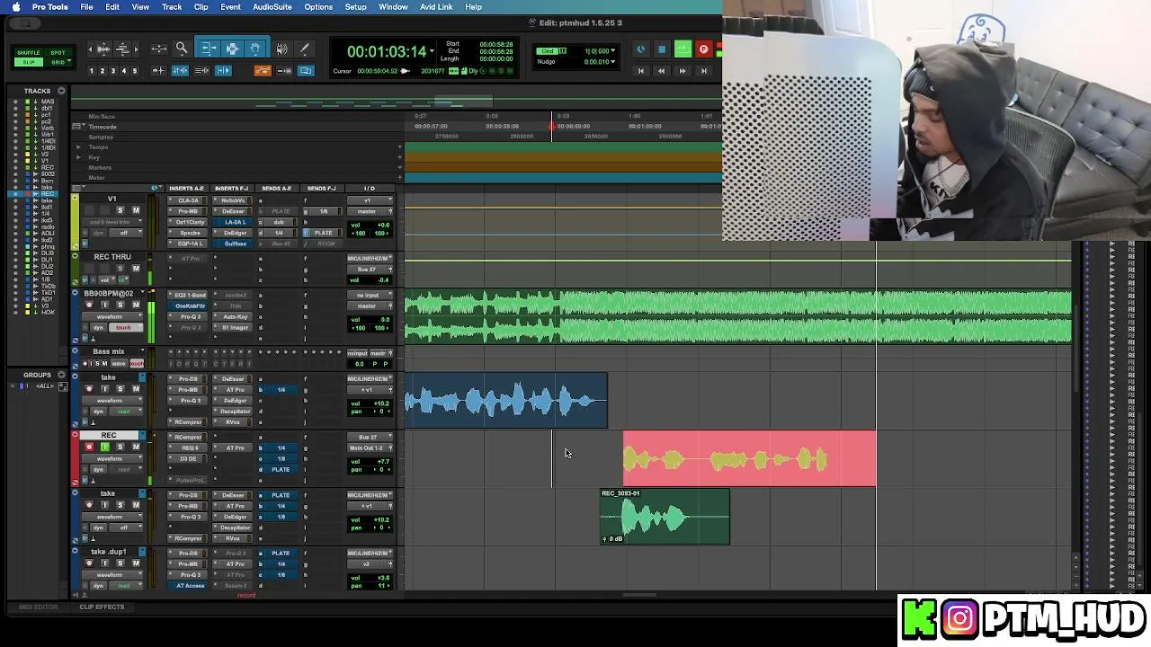Screen dimensions: 1151x647
Task: Click the rewind transport button
Action: click(x=662, y=70)
